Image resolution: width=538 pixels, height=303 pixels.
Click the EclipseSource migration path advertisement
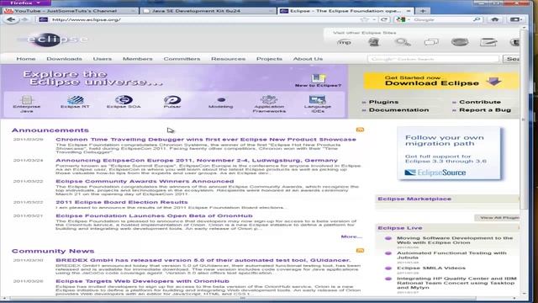pyautogui.click(x=449, y=153)
